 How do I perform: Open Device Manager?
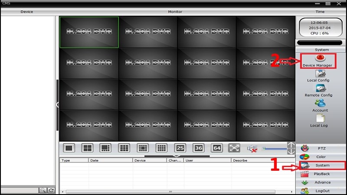pos(318,61)
